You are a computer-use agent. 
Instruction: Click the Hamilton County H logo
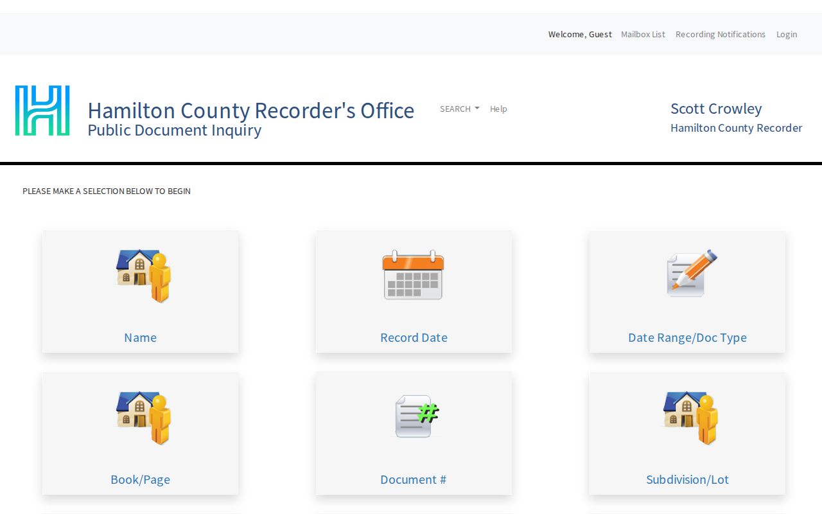pos(42,111)
